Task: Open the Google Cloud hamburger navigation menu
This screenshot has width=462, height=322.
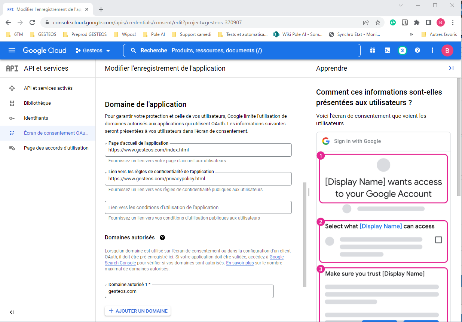Action: [12, 50]
